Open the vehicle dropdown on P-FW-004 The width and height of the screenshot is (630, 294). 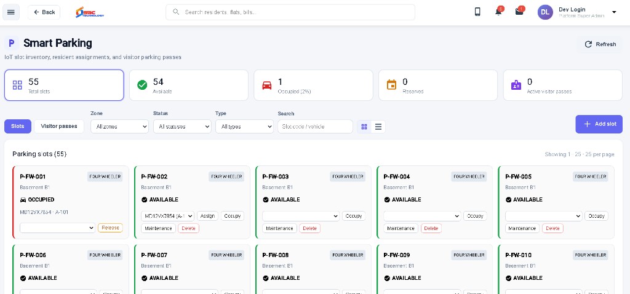pyautogui.click(x=422, y=216)
